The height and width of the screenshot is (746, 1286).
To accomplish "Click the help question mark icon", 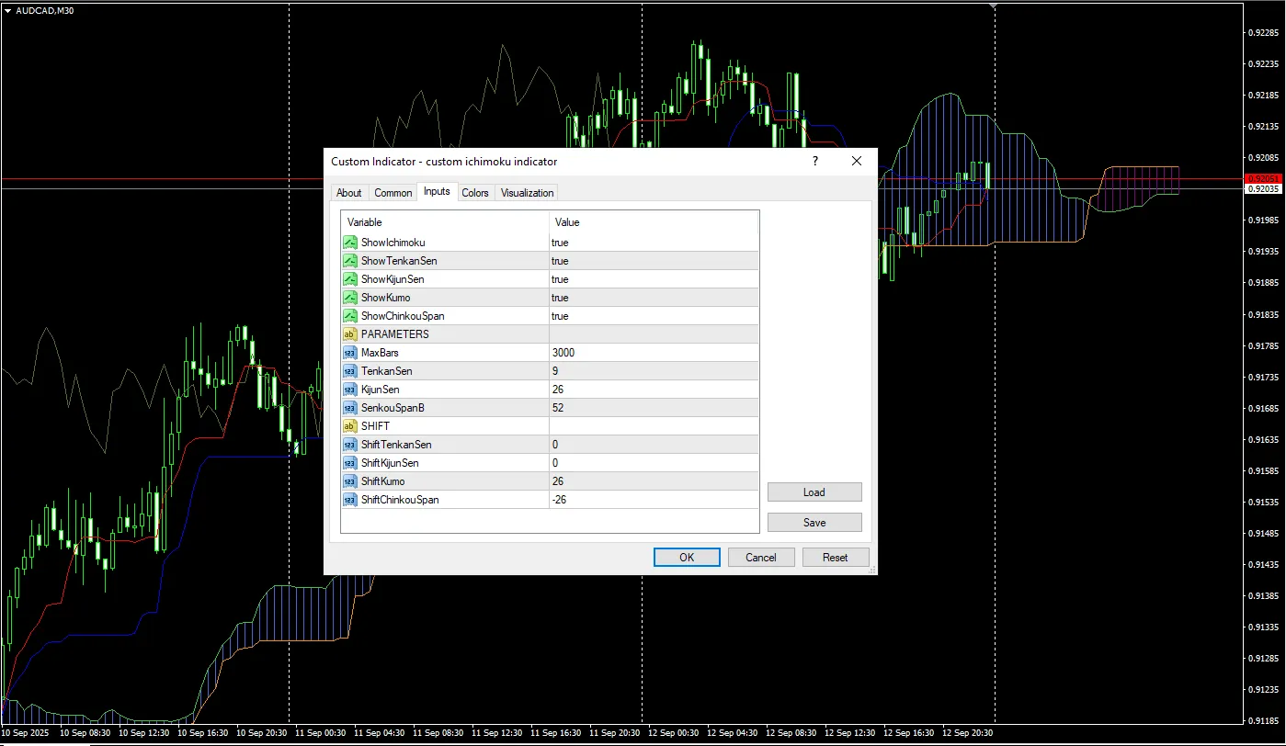I will [814, 161].
